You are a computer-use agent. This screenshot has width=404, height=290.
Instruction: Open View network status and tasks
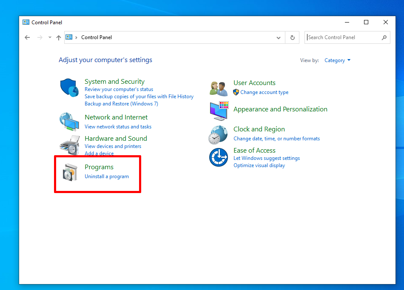pyautogui.click(x=118, y=127)
